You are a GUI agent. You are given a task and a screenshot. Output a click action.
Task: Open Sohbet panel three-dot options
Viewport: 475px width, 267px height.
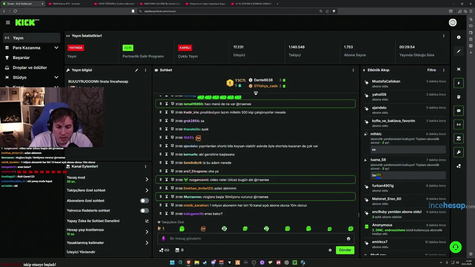[x=353, y=70]
